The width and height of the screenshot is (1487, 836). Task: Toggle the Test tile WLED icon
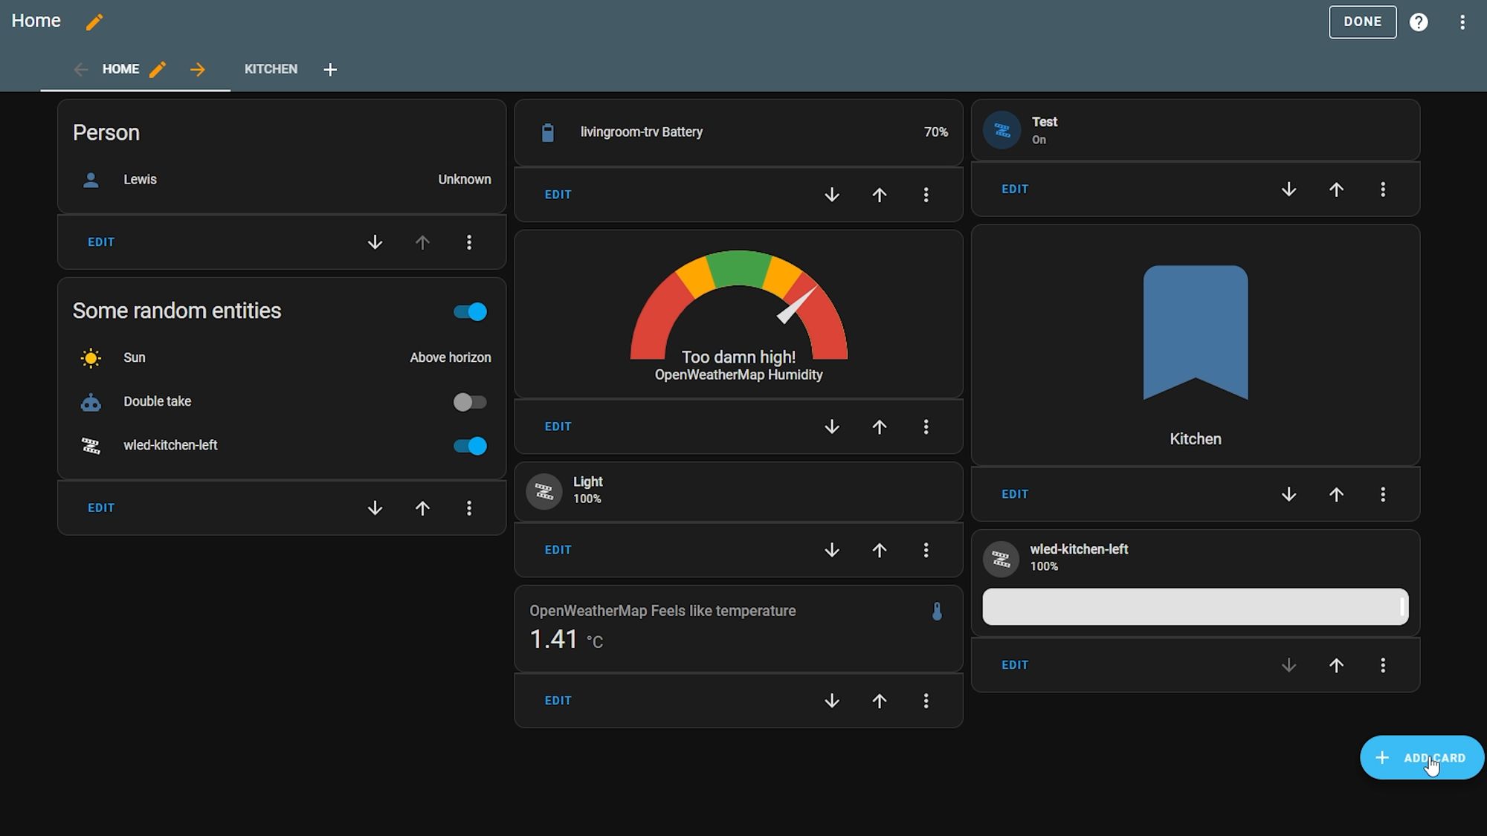(x=1001, y=131)
